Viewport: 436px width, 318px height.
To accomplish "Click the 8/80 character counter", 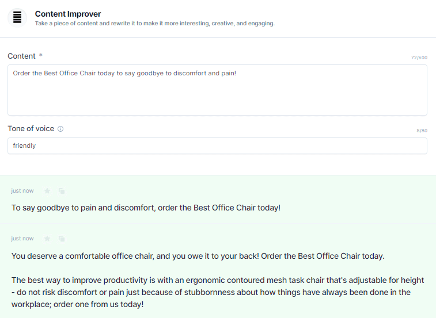I will pyautogui.click(x=422, y=131).
